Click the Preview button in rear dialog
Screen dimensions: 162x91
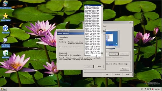124,54
